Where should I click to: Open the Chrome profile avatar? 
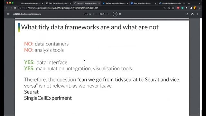(195, 8)
